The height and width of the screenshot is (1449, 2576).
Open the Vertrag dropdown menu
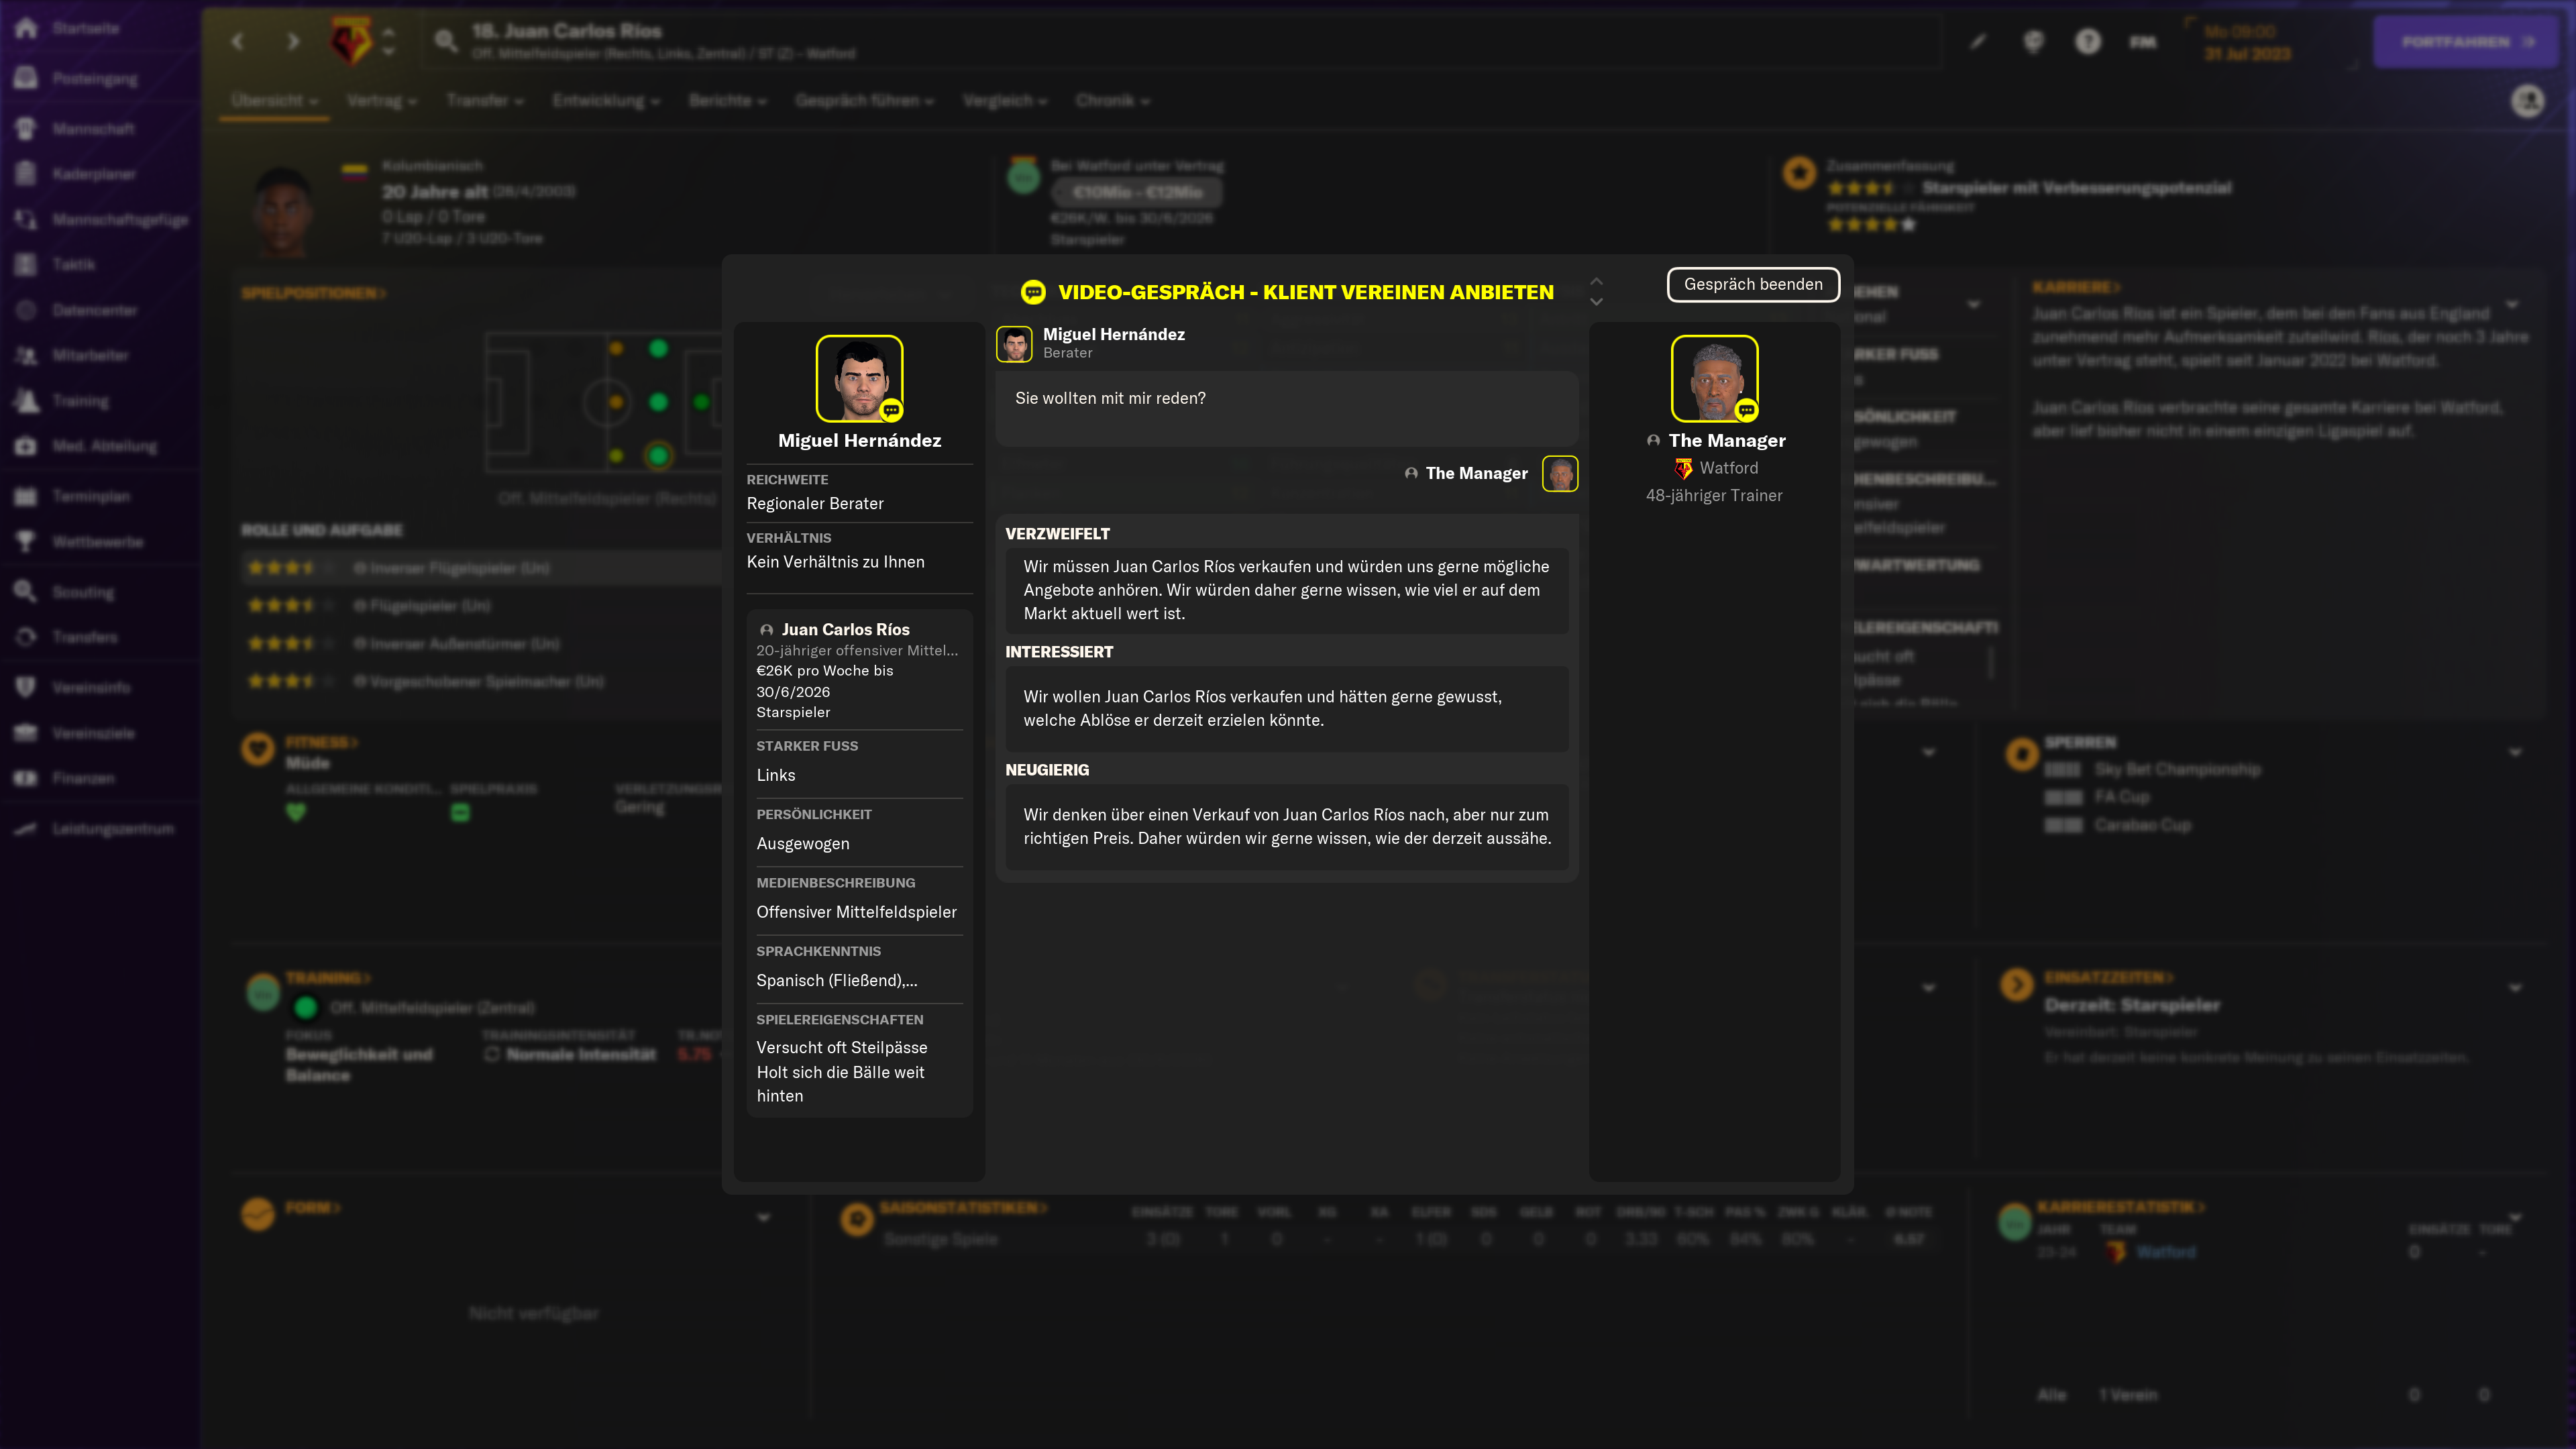(382, 101)
